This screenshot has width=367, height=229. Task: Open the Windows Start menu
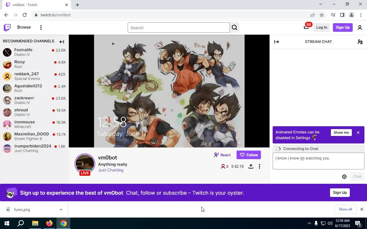click(x=7, y=223)
